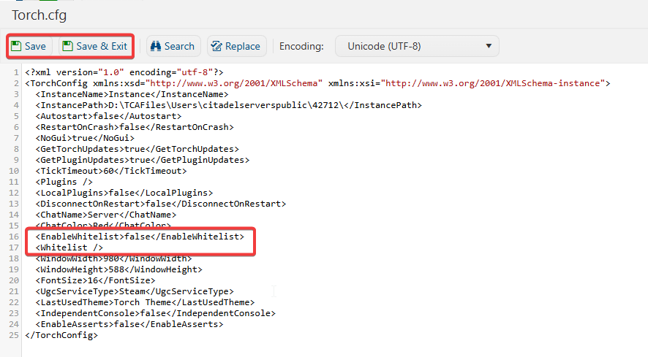Click the Autostart false line
Image resolution: width=648 pixels, height=357 pixels.
(x=108, y=116)
